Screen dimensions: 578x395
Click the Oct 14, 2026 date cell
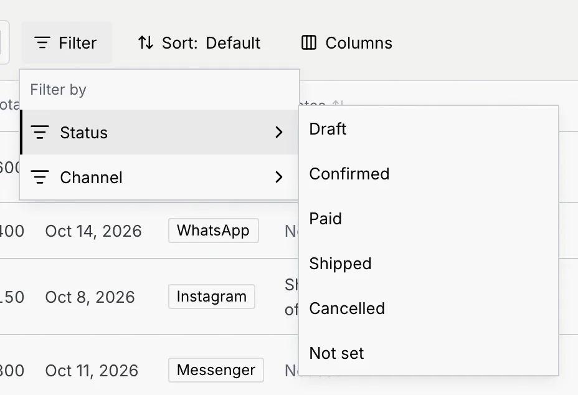[93, 231]
